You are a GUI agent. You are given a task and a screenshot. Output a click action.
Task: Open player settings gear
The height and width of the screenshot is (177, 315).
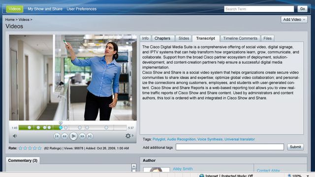pos(128,136)
